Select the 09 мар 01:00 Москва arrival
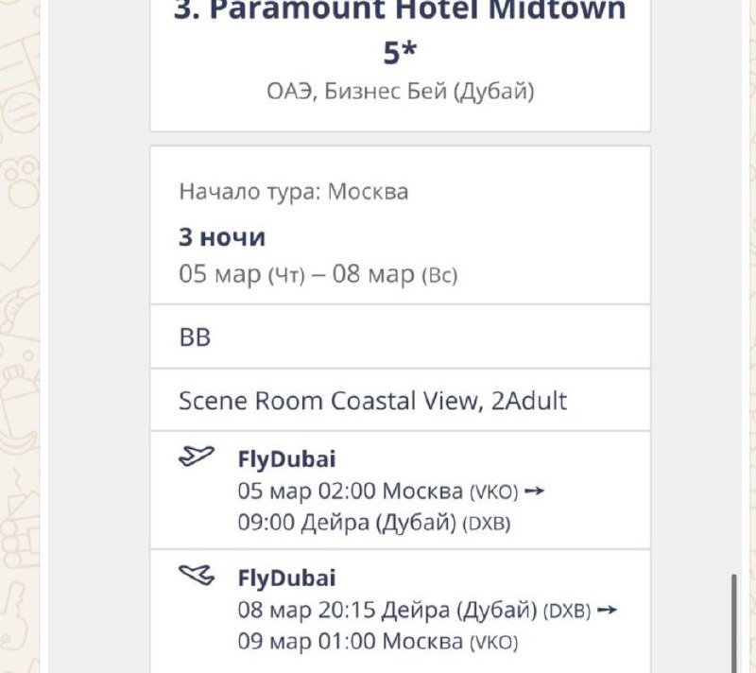This screenshot has width=756, height=673. (378, 642)
